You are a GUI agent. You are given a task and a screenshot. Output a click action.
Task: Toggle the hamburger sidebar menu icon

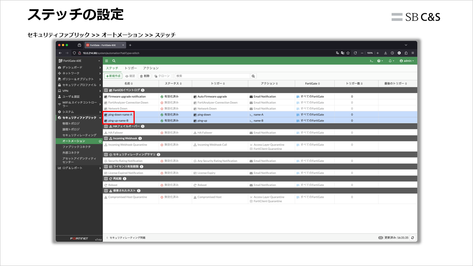[x=107, y=61]
